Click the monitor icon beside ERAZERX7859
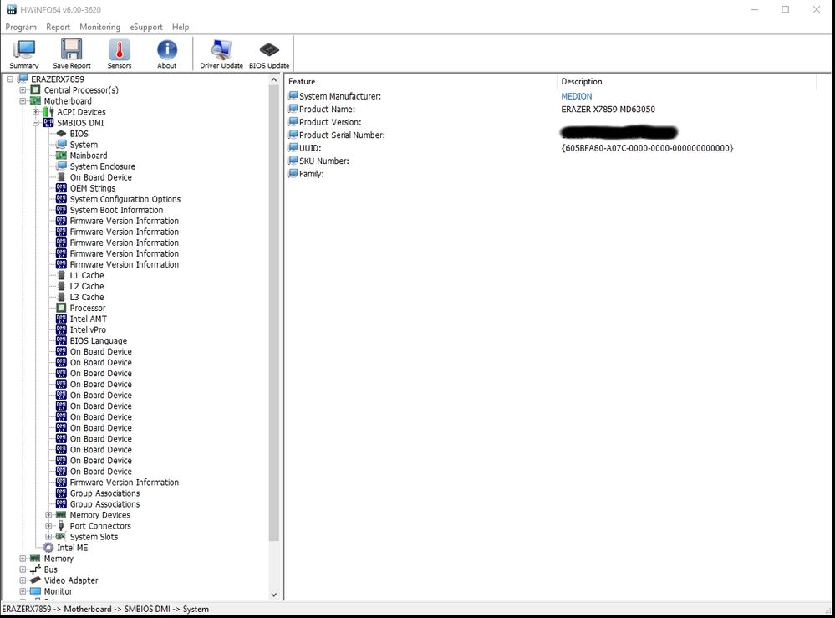 21,79
